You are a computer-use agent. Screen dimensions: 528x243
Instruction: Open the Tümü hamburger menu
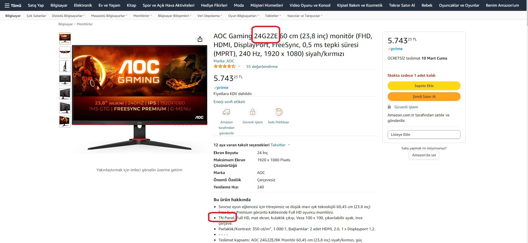pos(13,6)
